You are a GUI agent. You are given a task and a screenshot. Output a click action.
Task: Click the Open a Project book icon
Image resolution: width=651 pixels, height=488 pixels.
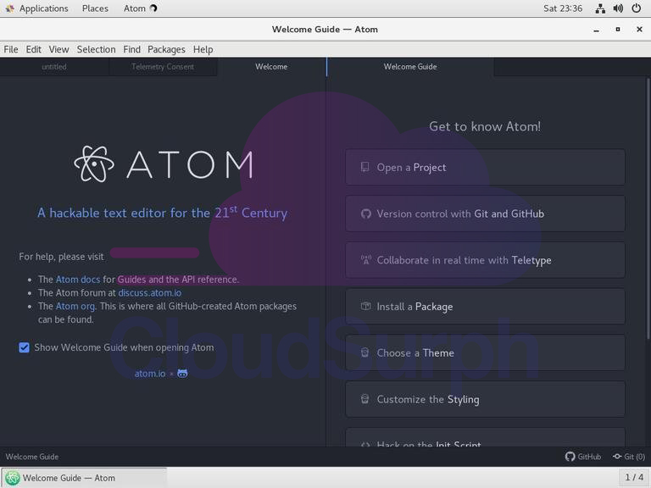(x=365, y=167)
